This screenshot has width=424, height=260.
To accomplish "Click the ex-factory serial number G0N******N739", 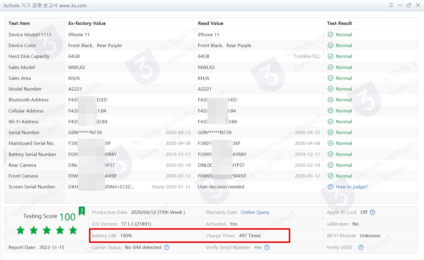I will click(x=85, y=132).
